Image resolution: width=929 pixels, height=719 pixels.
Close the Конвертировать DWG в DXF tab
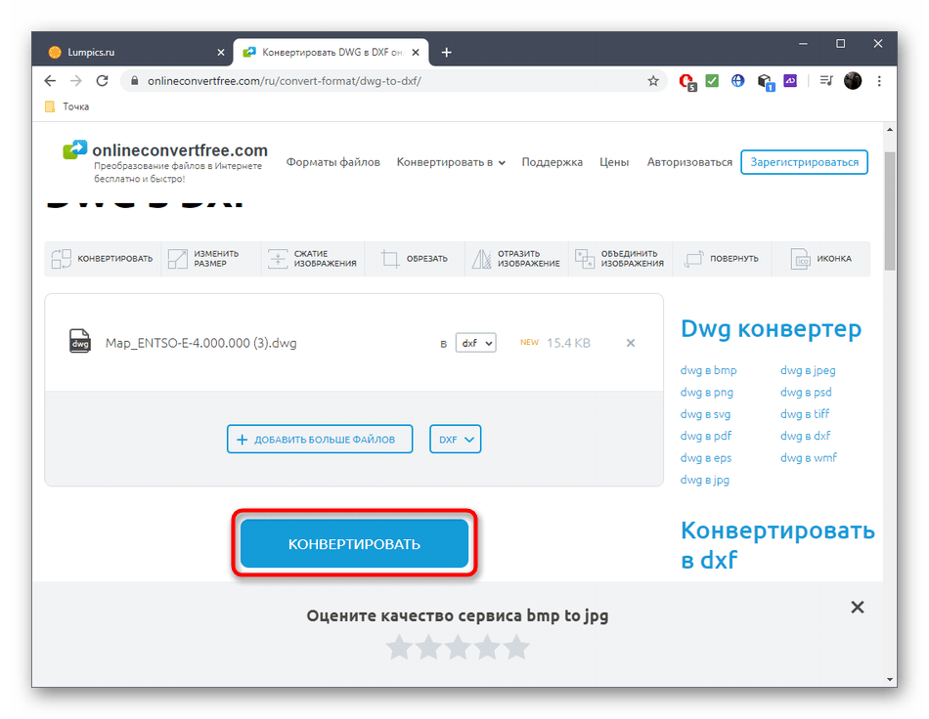(416, 53)
